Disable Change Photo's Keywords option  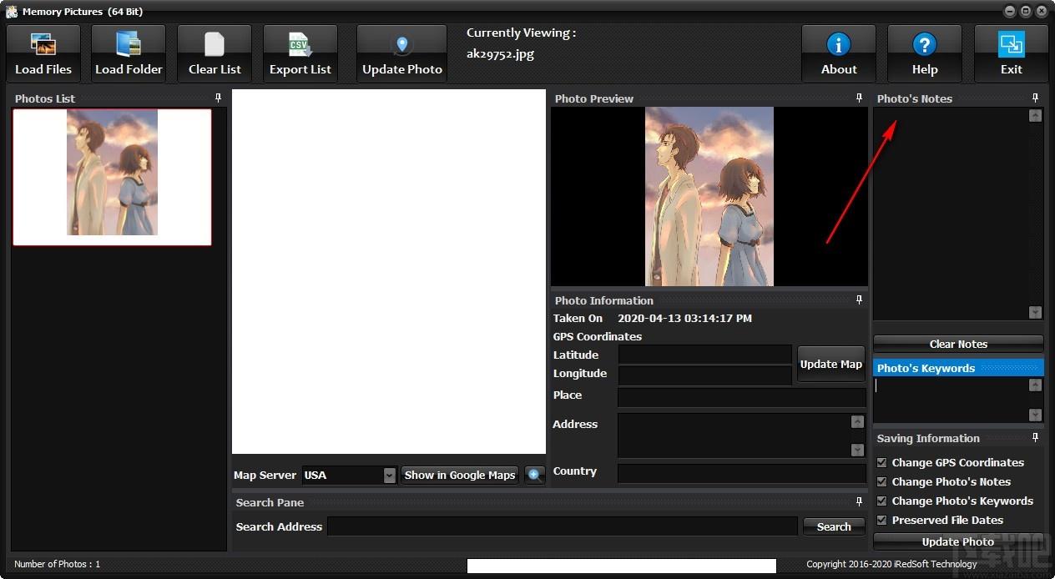point(881,501)
